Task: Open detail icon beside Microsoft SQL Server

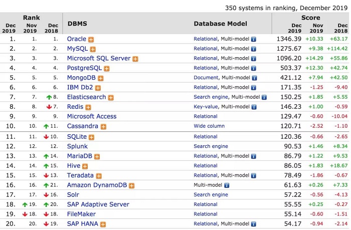Action: pyautogui.click(x=135, y=59)
